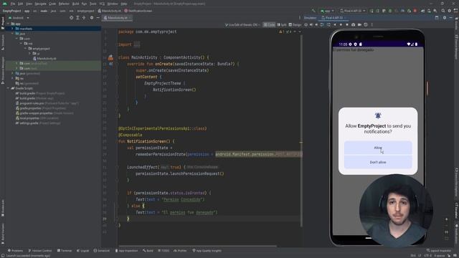This screenshot has height=258, width=459.
Task: Open emulator panel settings gear
Action: (445, 18)
